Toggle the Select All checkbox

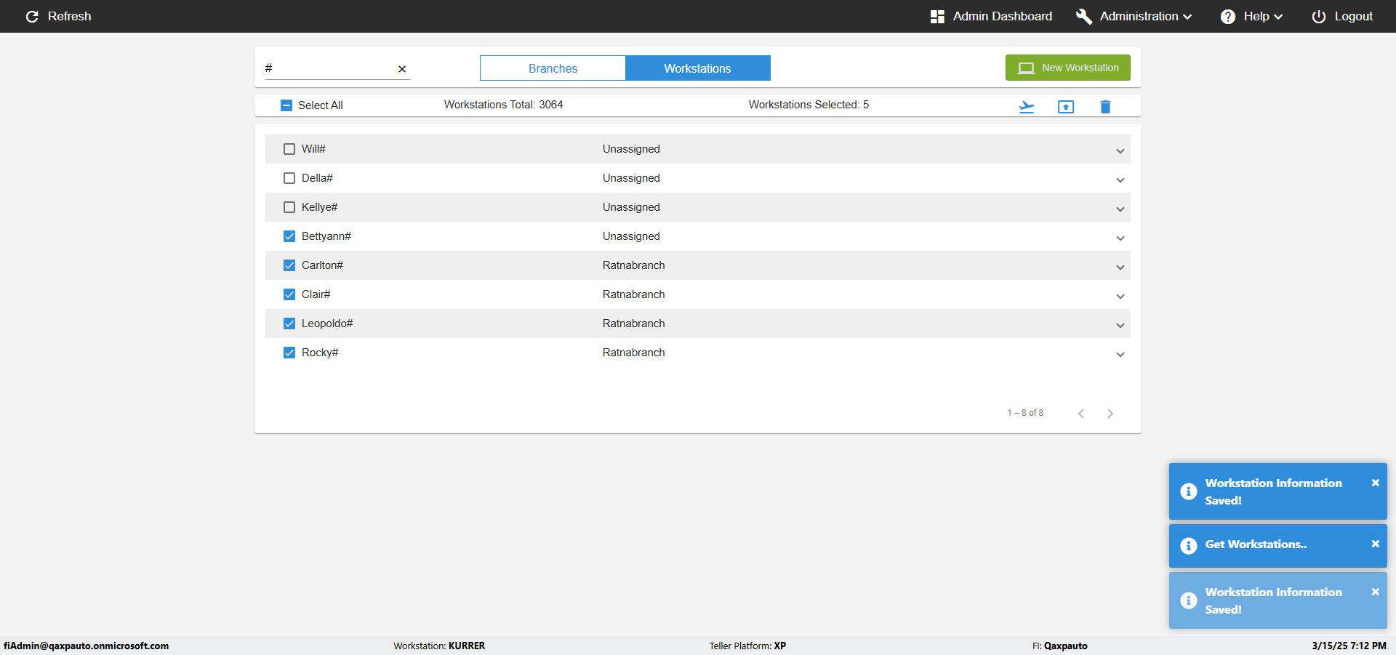click(286, 105)
